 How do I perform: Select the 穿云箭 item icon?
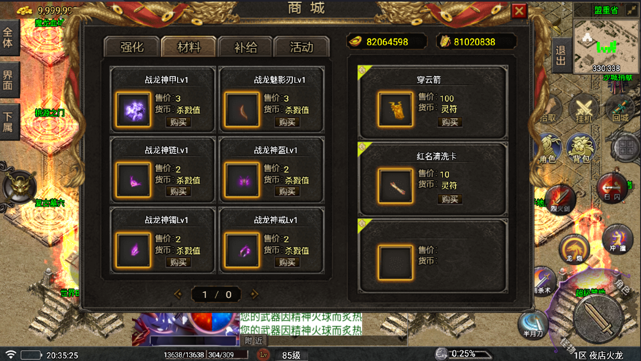tap(395, 109)
